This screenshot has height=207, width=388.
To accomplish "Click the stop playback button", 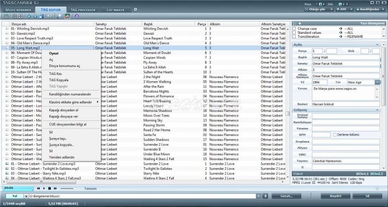I will [x=49, y=188].
